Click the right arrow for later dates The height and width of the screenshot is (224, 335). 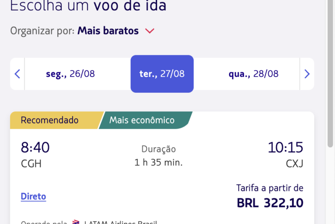point(307,74)
